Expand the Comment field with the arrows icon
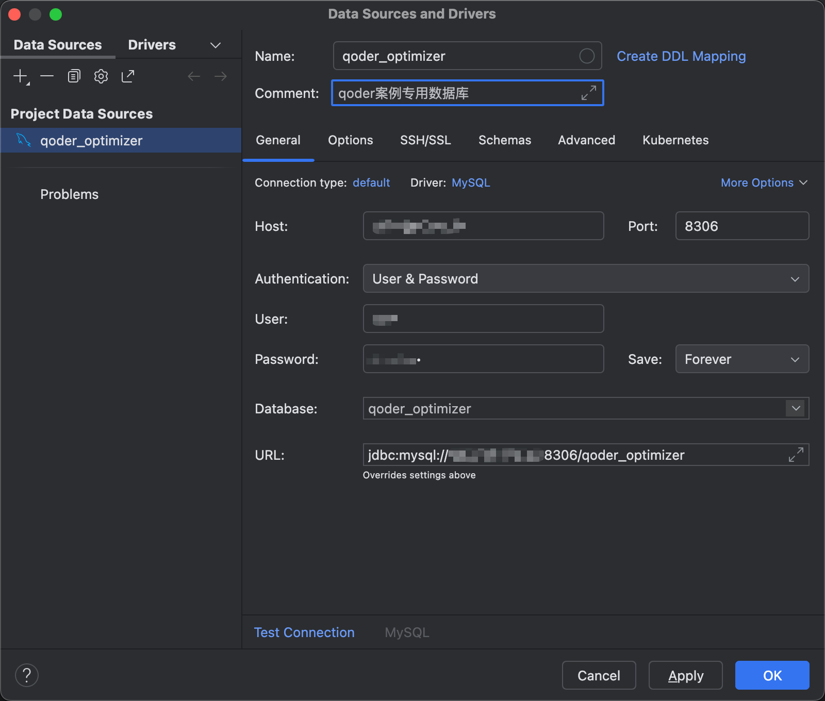825x701 pixels. (x=588, y=93)
